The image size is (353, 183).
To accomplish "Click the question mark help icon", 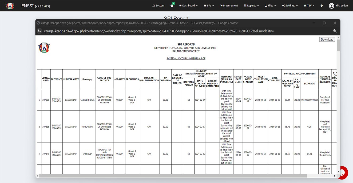I will 322,5.
